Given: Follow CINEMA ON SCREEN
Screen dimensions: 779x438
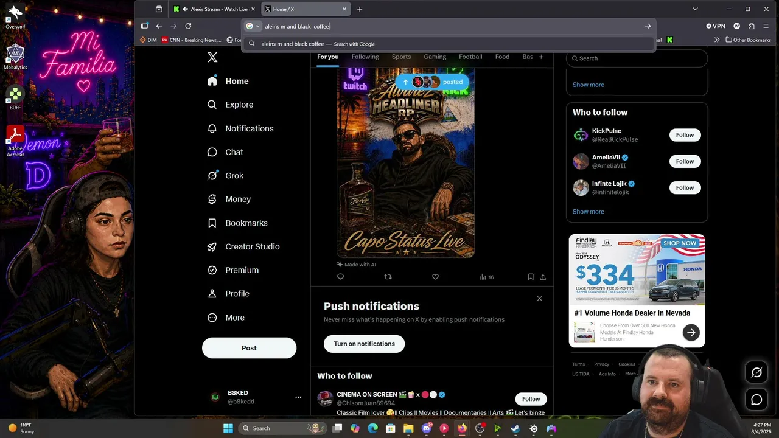Looking at the screenshot, I should [x=531, y=399].
